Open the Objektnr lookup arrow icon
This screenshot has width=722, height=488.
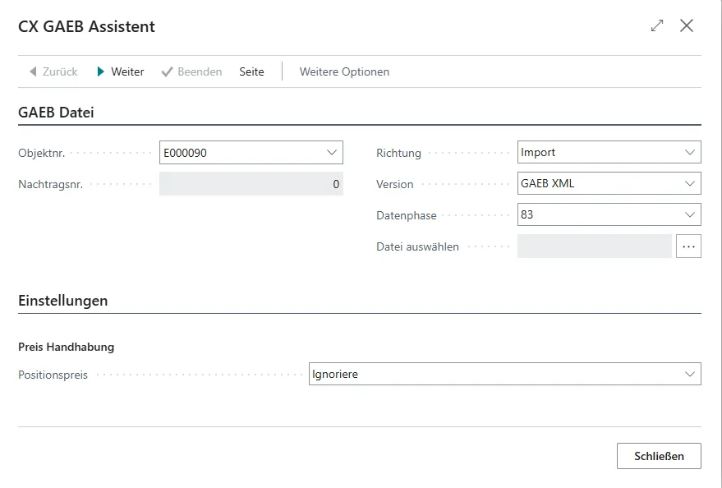330,151
